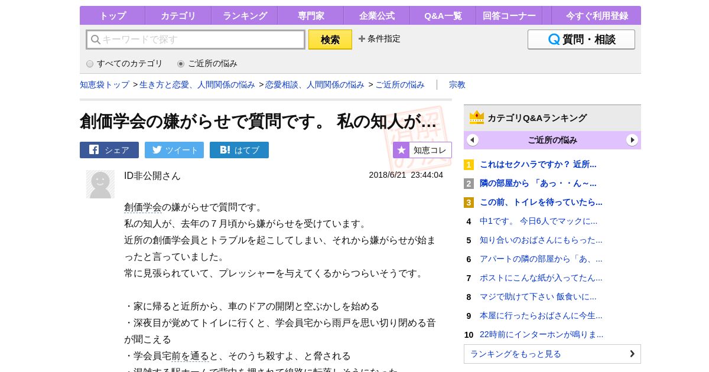Click the ご近所の悩み ranking header label
Viewport: 709px width, 372px height.
552,140
